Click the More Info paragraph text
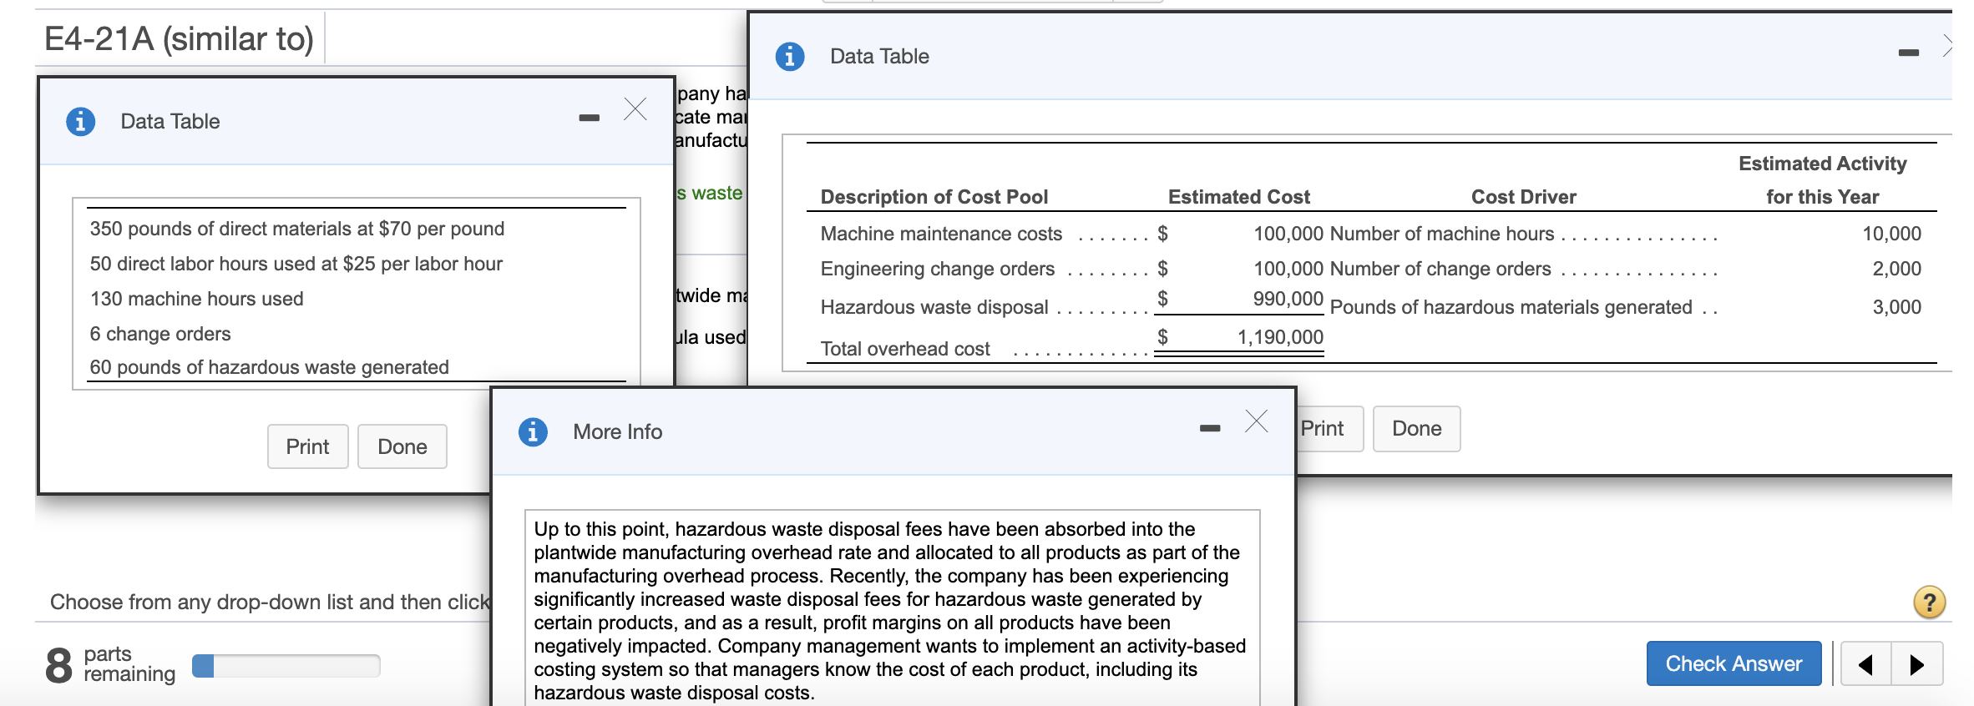The image size is (1974, 706). click(x=890, y=611)
